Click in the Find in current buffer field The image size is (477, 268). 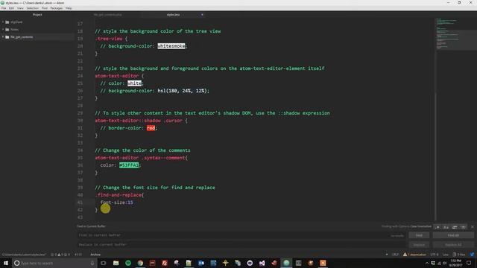coord(240,235)
